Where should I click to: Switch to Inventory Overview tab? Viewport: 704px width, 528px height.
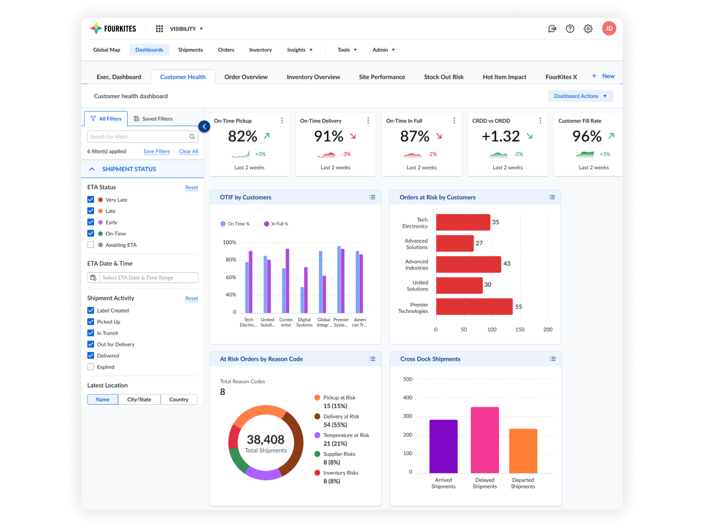[313, 77]
